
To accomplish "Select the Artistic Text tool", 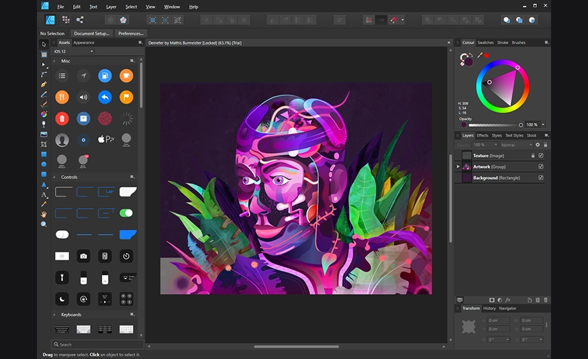I will (44, 195).
